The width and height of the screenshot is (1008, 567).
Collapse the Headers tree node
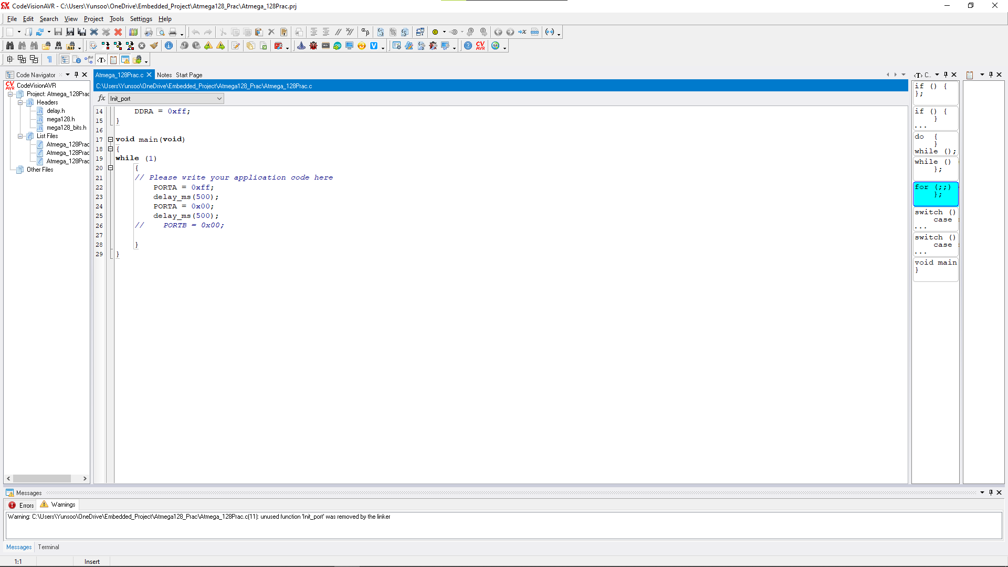click(20, 102)
